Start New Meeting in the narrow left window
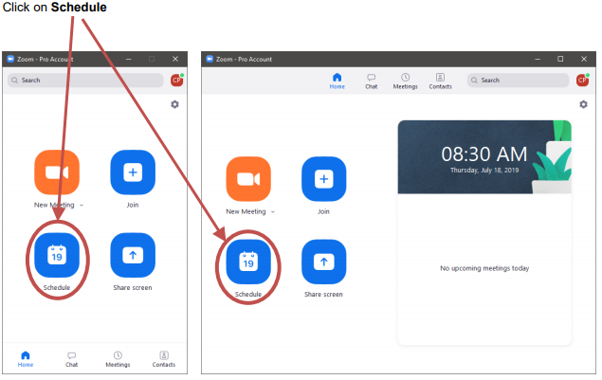The height and width of the screenshot is (380, 602). (x=57, y=173)
